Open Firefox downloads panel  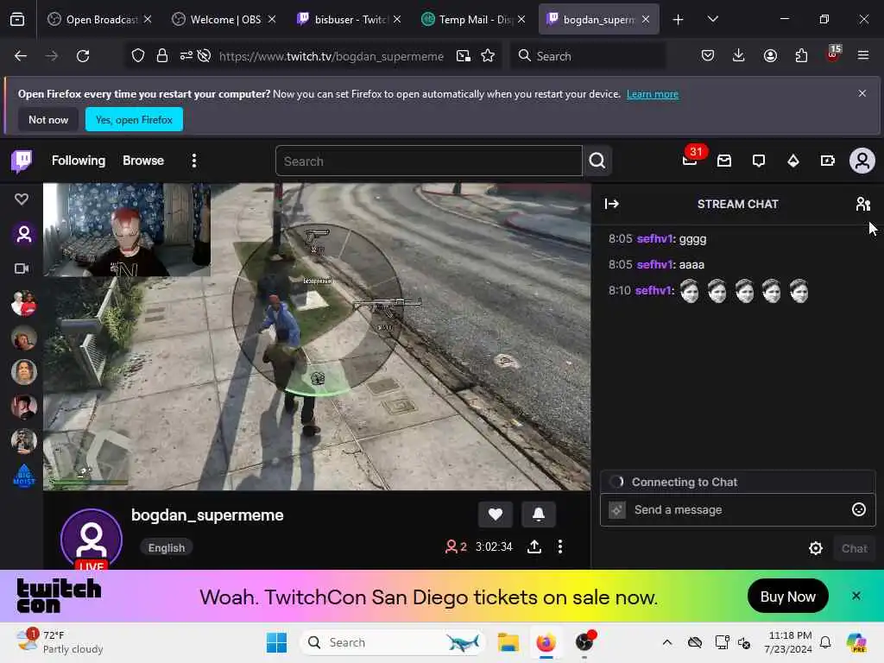click(739, 55)
